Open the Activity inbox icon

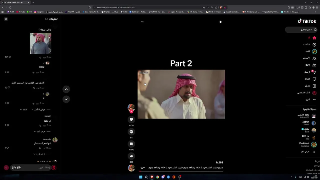coord(314,79)
